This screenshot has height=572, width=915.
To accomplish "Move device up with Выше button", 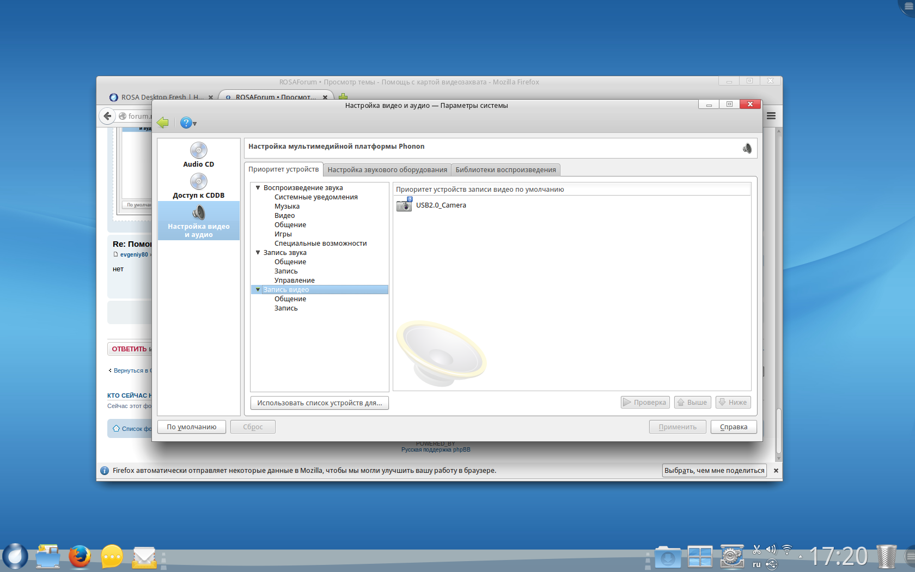I will click(693, 403).
